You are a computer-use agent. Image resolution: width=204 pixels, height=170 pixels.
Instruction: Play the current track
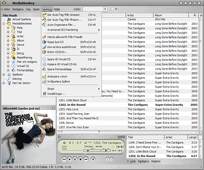(x=70, y=160)
